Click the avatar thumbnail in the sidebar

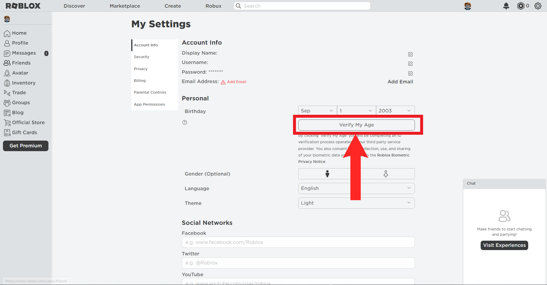pyautogui.click(x=7, y=19)
